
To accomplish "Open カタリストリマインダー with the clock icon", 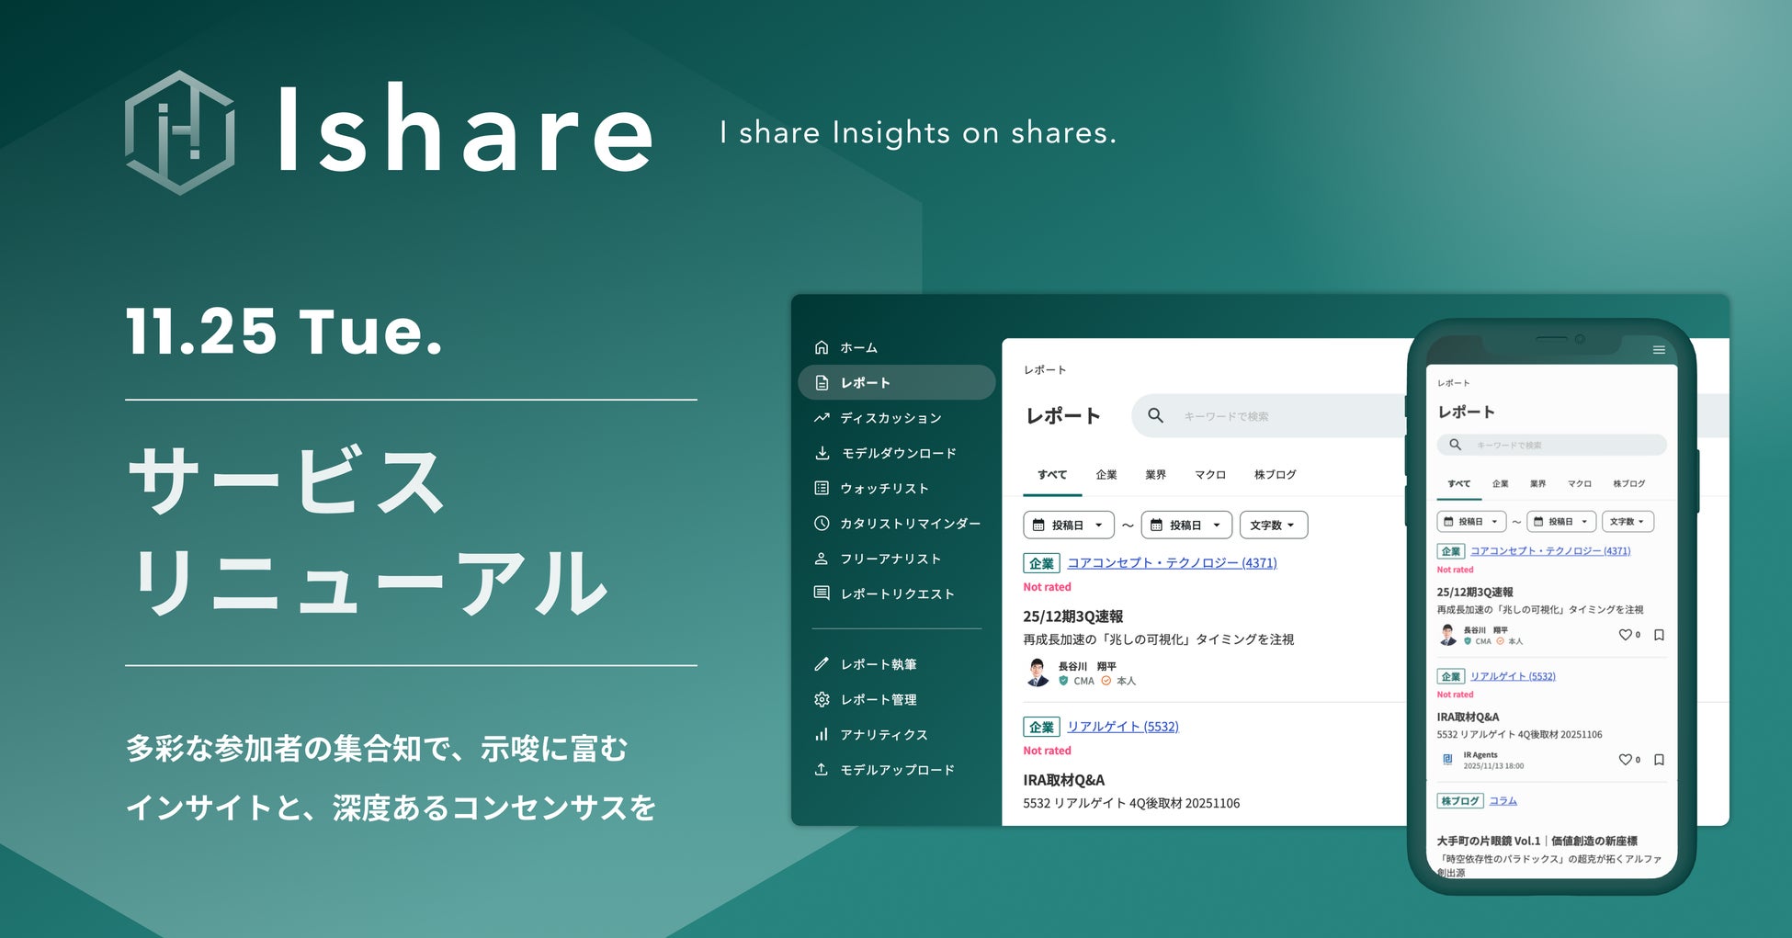I will [x=821, y=523].
